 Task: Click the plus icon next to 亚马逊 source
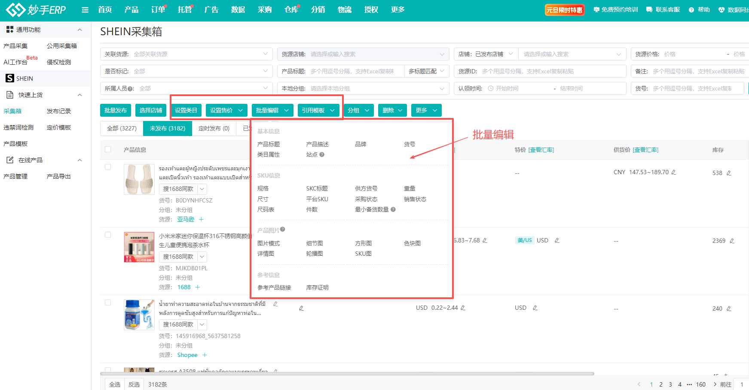click(x=201, y=219)
